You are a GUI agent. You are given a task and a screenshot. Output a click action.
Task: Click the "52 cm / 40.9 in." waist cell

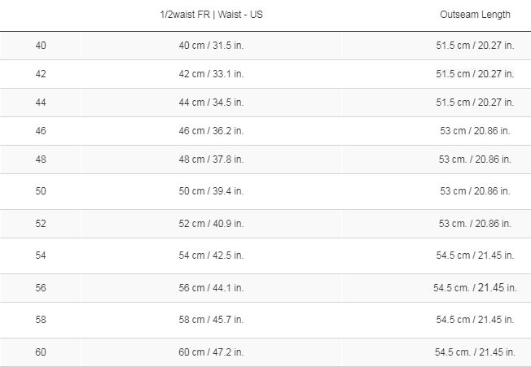point(211,224)
